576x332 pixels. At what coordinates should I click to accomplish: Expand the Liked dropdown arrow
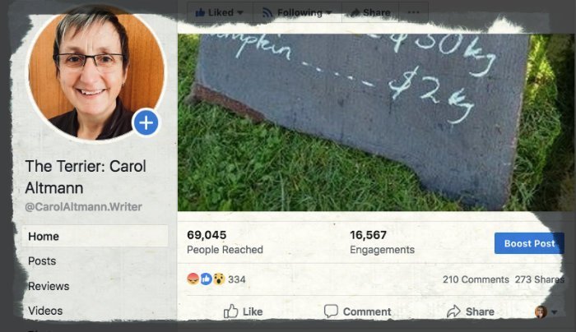click(x=240, y=13)
